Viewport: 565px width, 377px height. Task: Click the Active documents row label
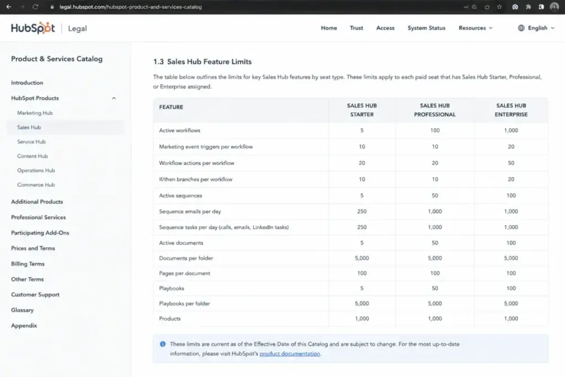[x=181, y=242]
